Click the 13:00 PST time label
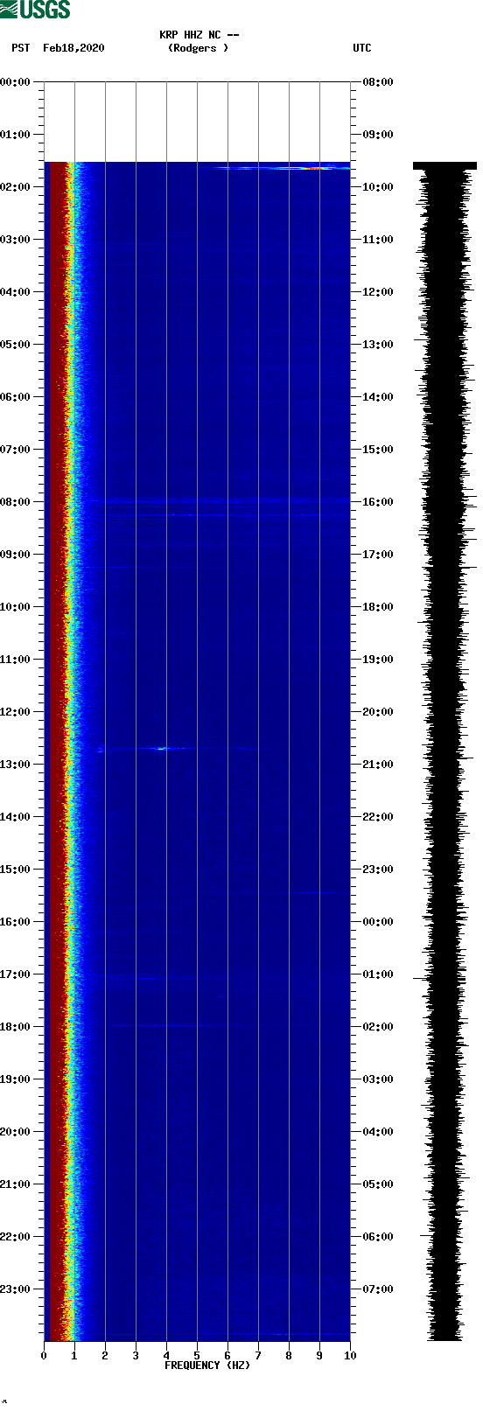The height and width of the screenshot is (1411, 483). coord(16,765)
